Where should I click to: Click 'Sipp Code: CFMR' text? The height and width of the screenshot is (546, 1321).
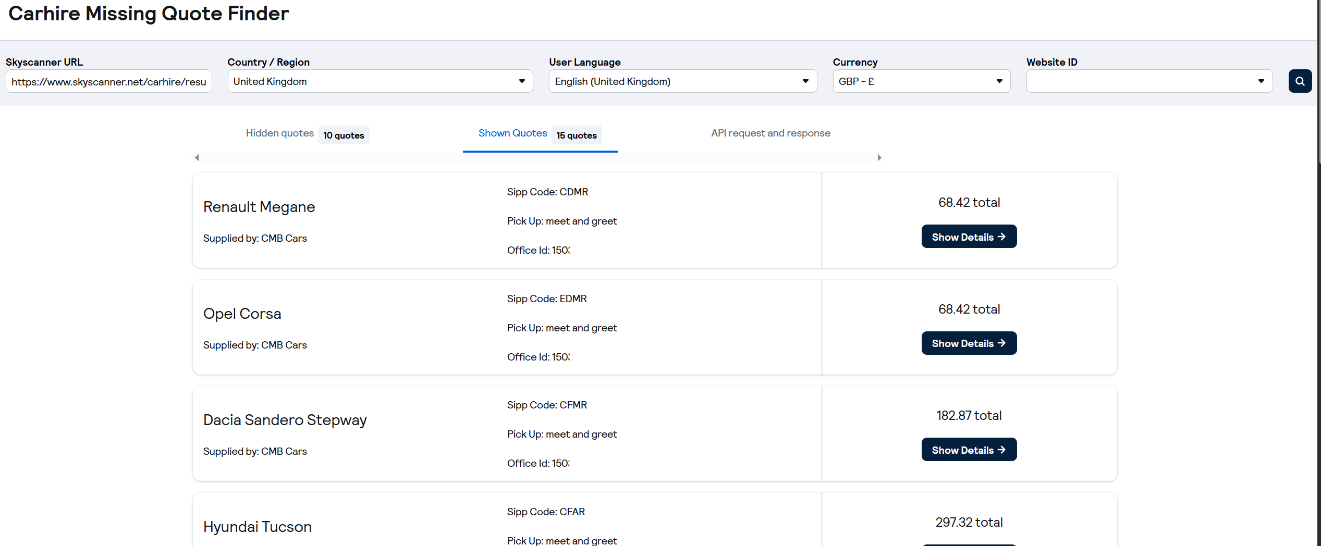click(x=547, y=405)
